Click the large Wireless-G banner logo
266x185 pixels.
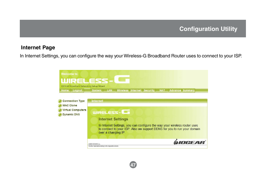tap(95, 79)
